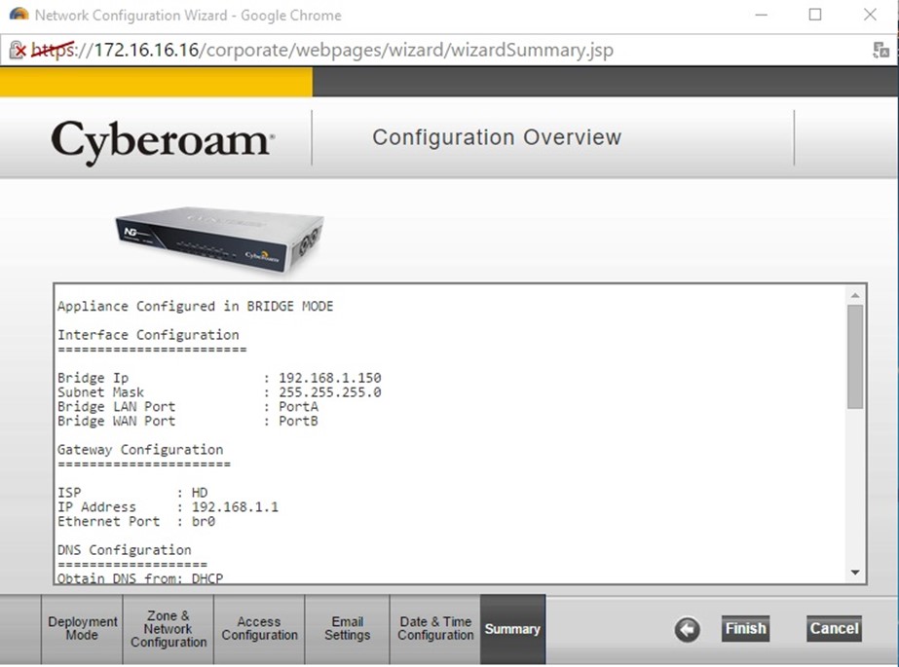Click the Finish button

pos(745,629)
